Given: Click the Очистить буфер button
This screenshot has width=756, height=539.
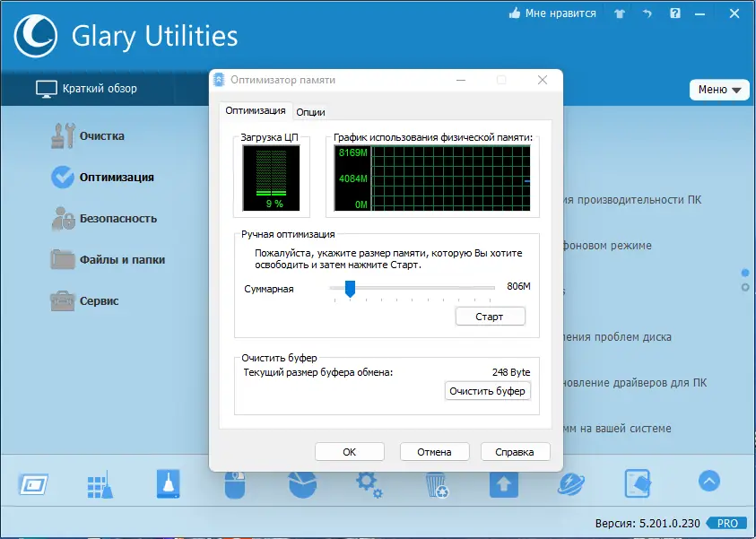Looking at the screenshot, I should coord(488,391).
